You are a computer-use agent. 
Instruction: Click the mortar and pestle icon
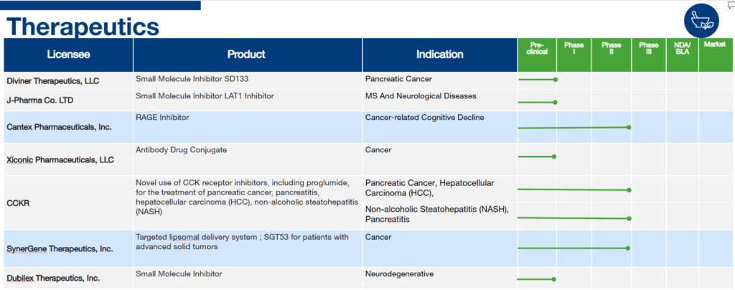[x=701, y=22]
